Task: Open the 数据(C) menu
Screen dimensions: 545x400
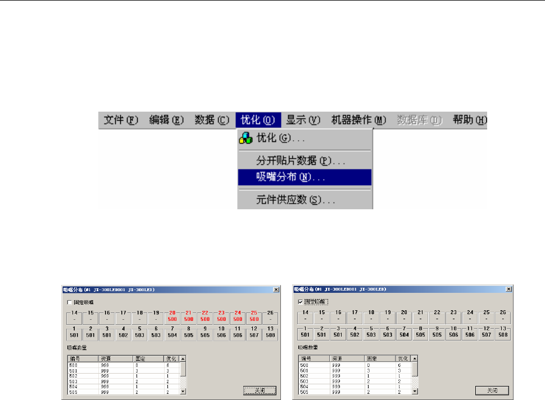Action: point(212,120)
